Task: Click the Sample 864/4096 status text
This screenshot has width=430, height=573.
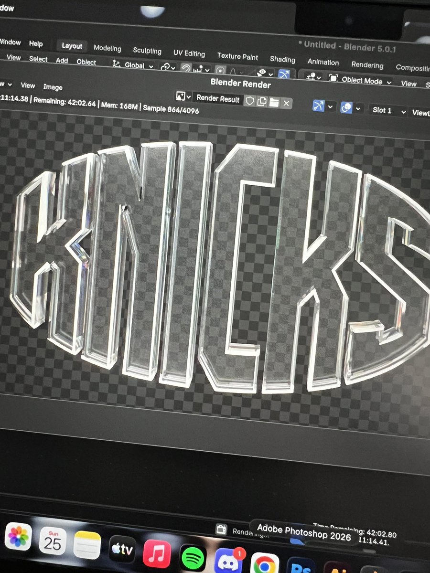Action: (x=171, y=109)
